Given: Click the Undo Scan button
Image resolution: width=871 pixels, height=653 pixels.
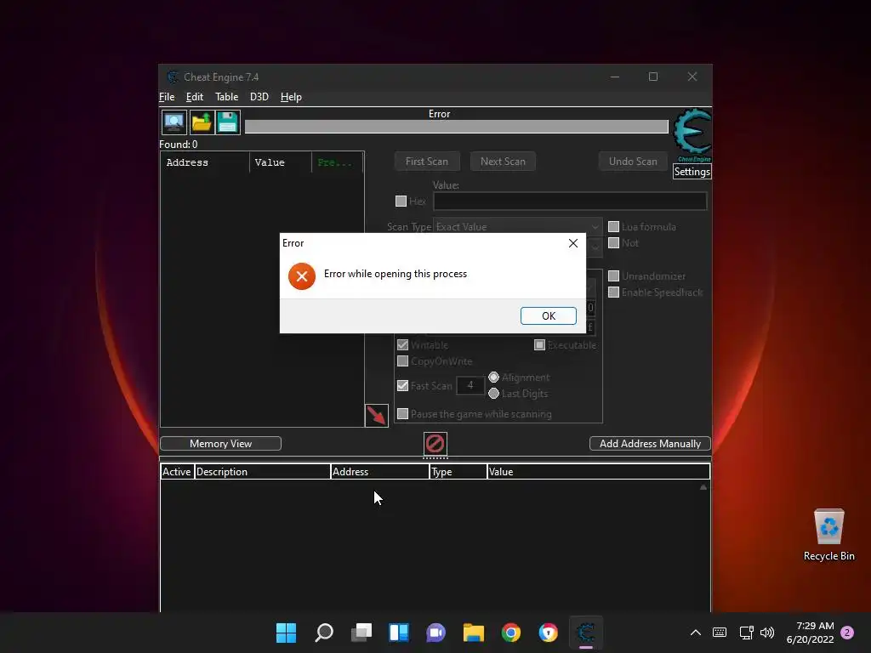Looking at the screenshot, I should tap(633, 162).
